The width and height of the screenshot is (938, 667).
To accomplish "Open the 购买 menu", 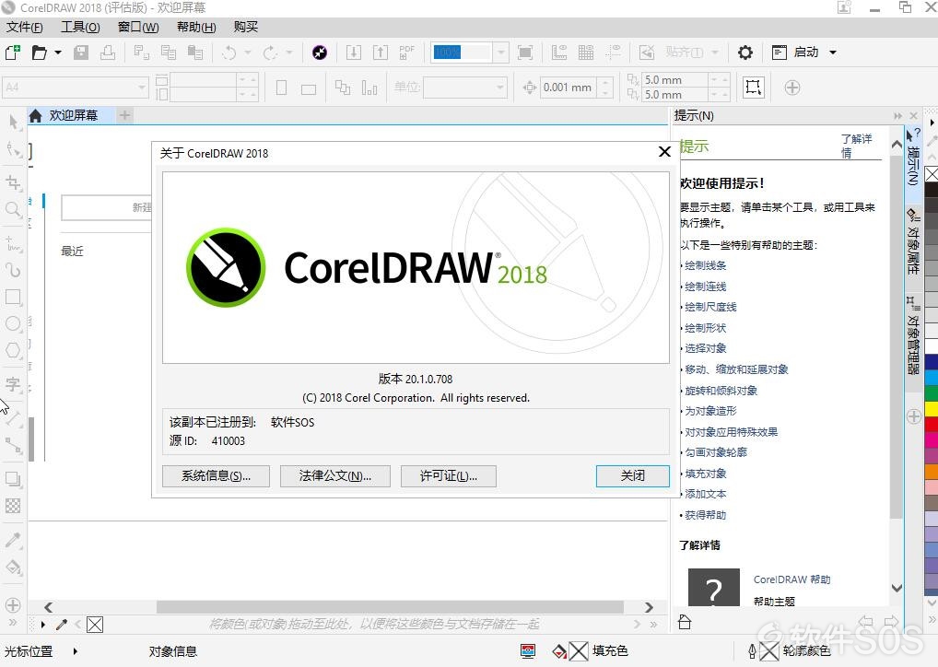I will click(246, 27).
